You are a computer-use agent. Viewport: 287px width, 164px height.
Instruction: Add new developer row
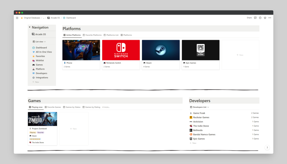193,143
